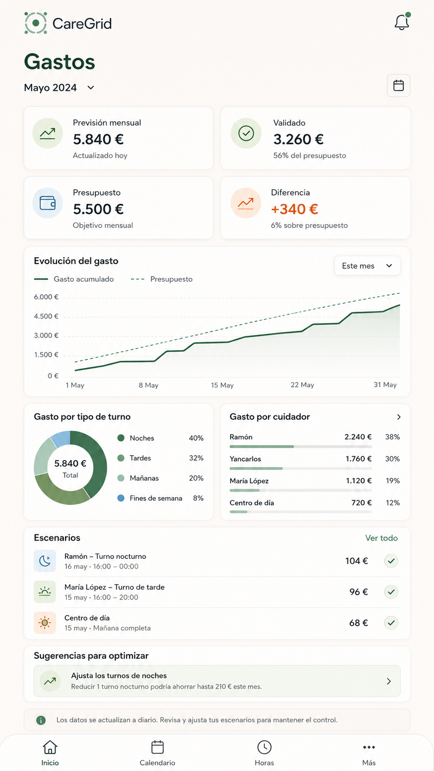Viewport: 434px width, 771px height.
Task: Click the Gastos page heading
Action: tap(59, 62)
